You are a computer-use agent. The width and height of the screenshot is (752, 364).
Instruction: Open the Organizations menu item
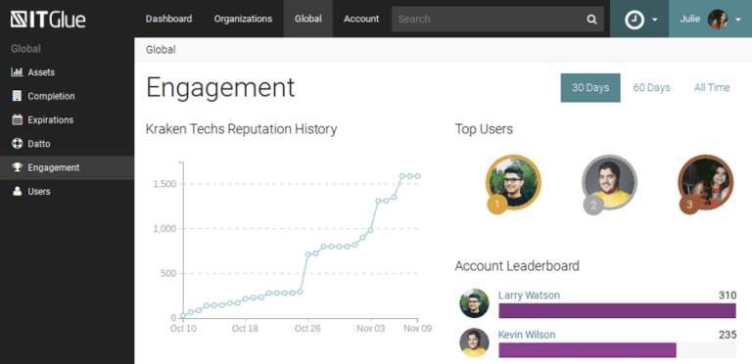pos(243,20)
